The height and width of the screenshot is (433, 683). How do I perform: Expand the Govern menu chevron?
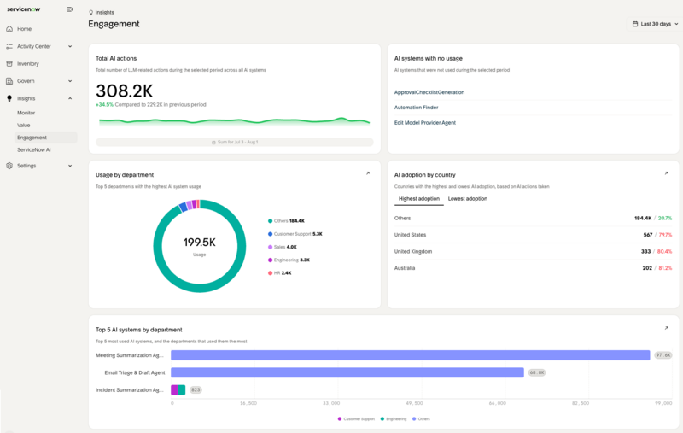(x=70, y=81)
